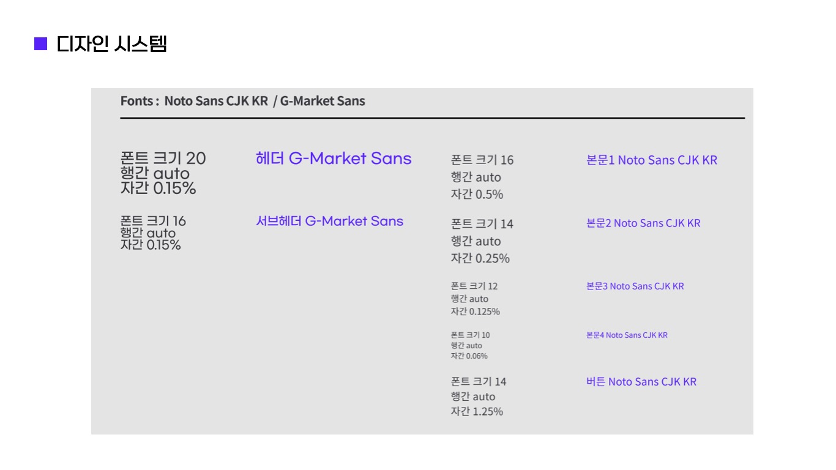This screenshot has height=470, width=836.
Task: Select the 본문2 Noto Sans CJK KR text
Action: coord(643,223)
